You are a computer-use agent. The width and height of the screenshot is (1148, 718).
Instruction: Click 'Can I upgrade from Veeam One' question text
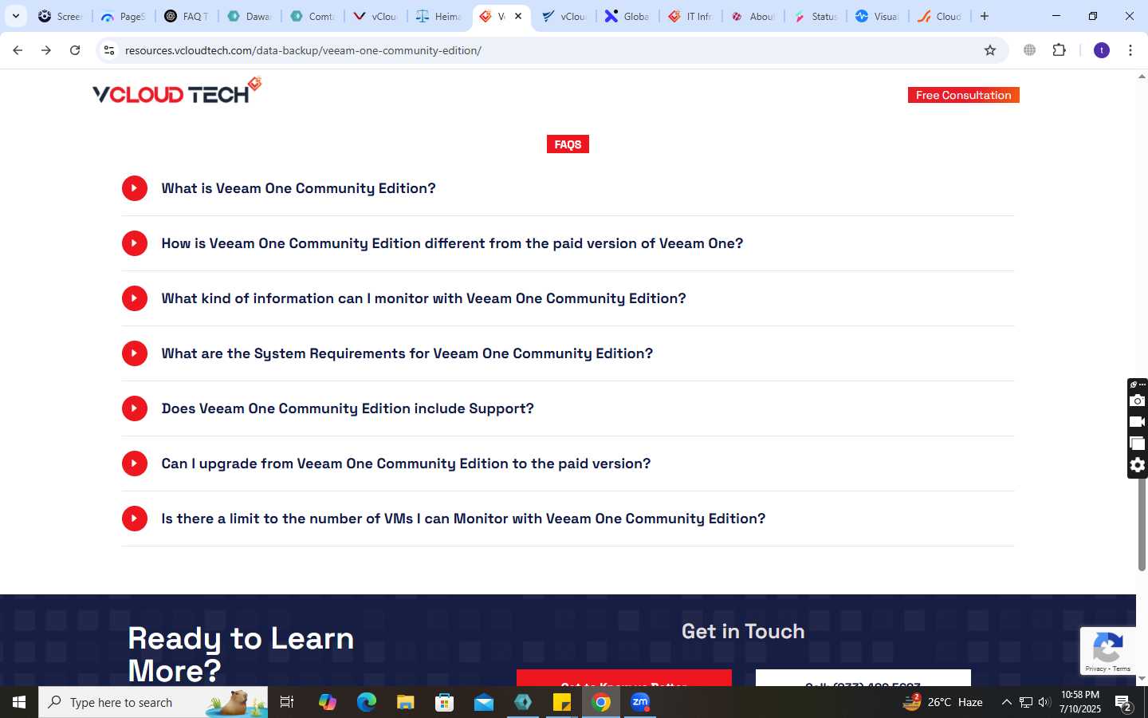point(406,464)
